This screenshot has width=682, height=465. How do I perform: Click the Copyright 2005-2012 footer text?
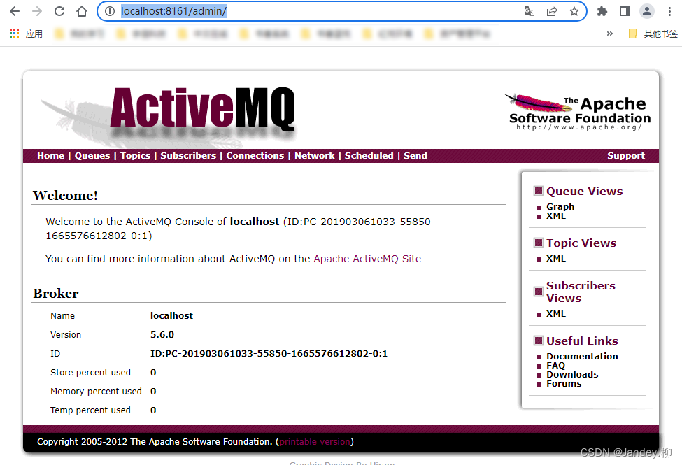click(155, 442)
